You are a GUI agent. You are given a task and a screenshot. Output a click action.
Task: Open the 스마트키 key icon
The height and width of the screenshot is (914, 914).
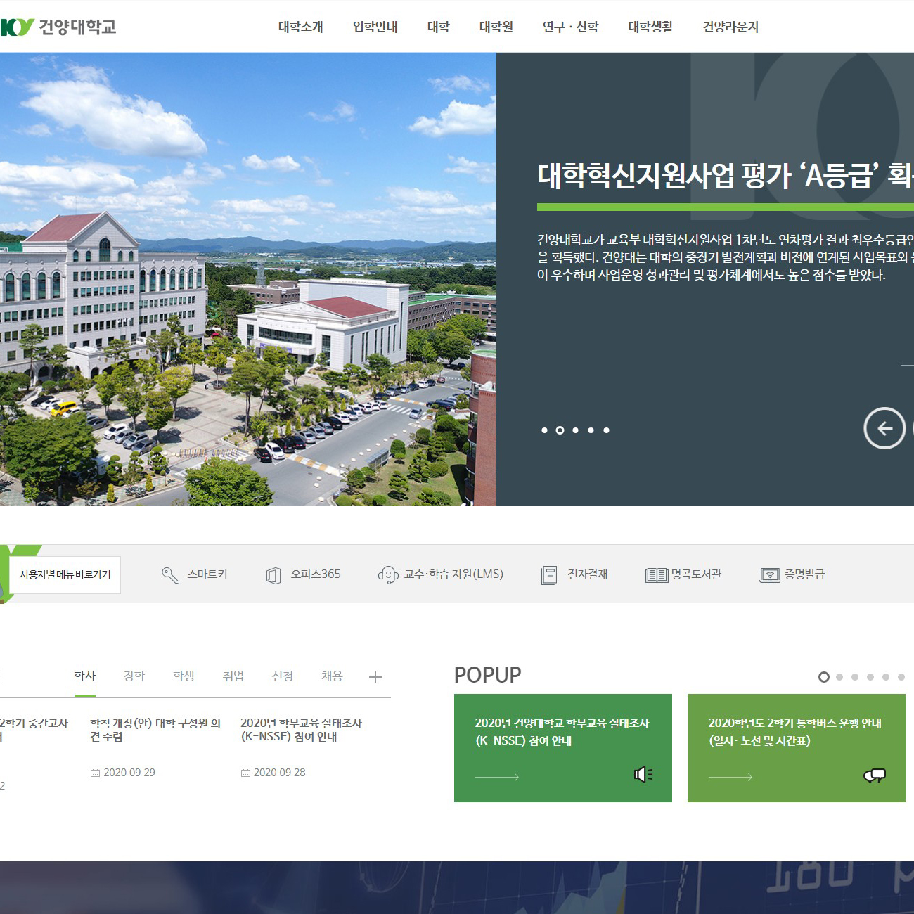[x=169, y=575]
